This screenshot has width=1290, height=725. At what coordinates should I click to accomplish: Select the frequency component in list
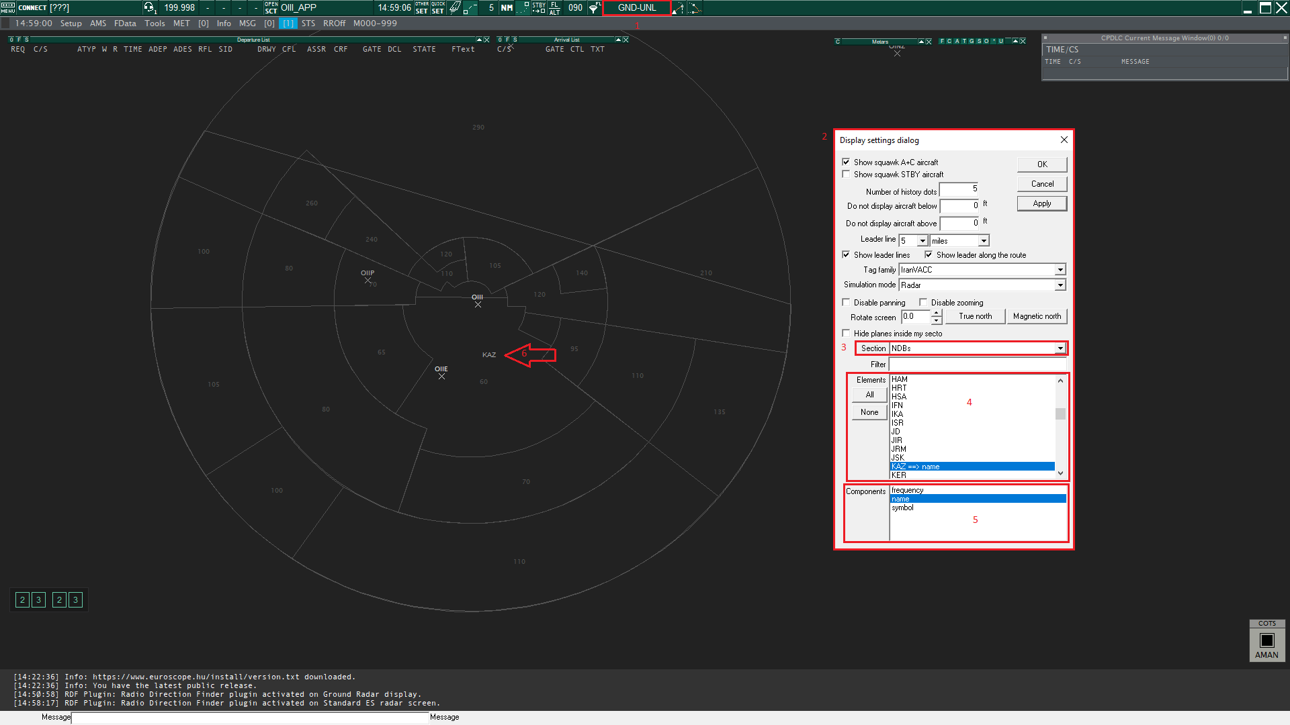click(978, 490)
